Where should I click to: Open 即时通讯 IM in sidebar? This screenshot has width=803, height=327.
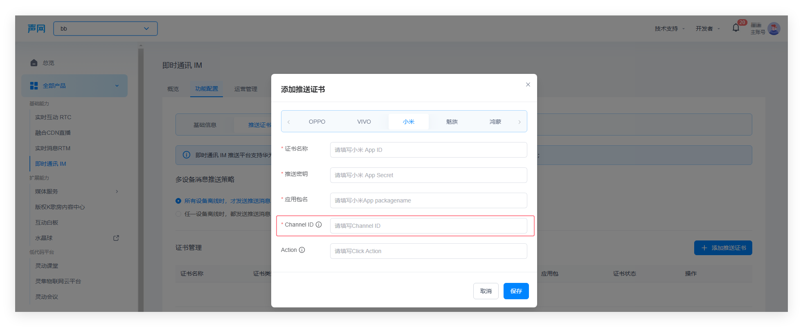pyautogui.click(x=51, y=164)
